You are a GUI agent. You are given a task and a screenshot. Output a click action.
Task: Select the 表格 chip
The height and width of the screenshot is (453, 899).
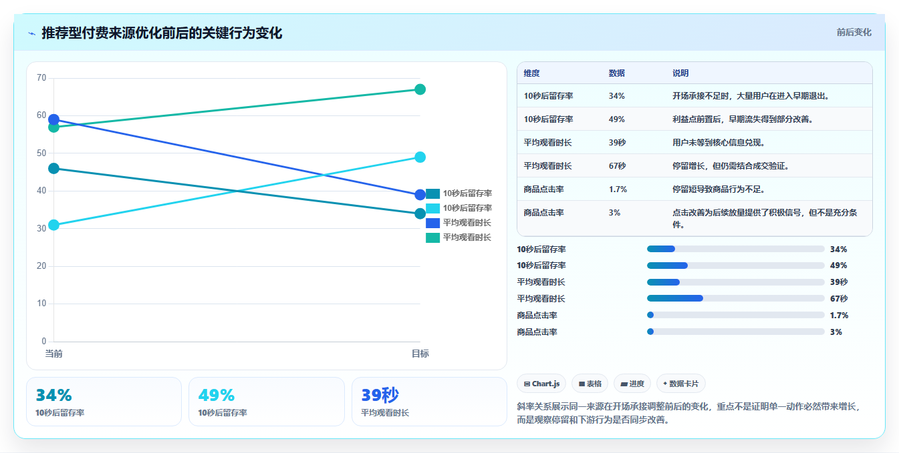pyautogui.click(x=590, y=384)
